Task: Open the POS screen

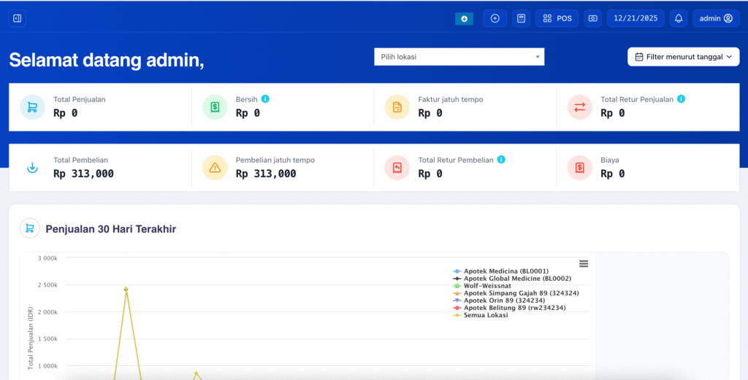Action: (557, 18)
